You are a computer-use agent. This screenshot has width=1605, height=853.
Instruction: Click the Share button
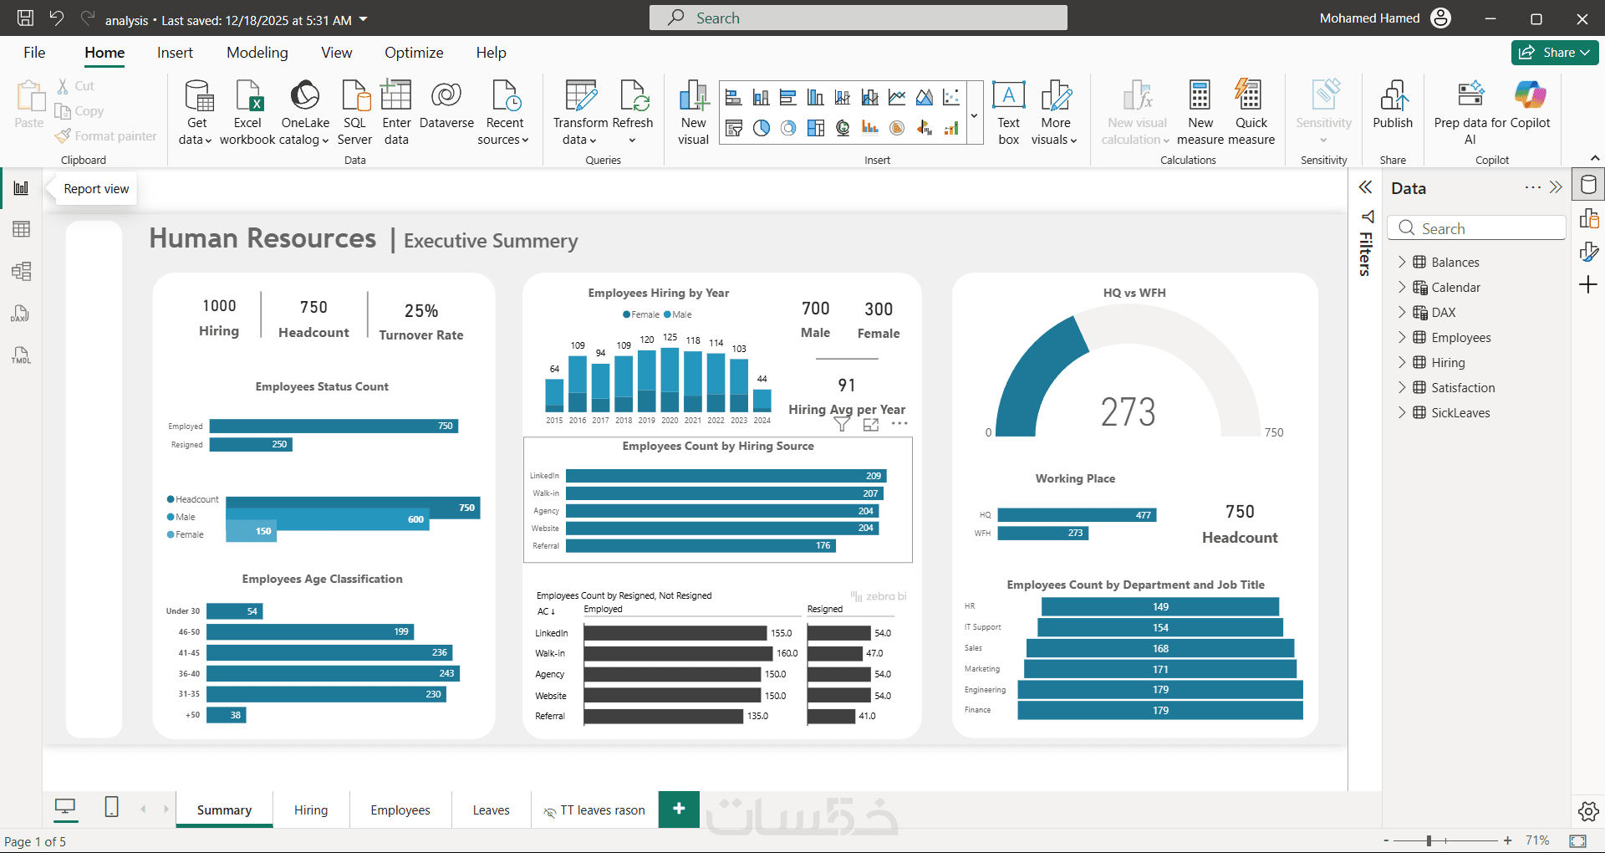[1555, 53]
